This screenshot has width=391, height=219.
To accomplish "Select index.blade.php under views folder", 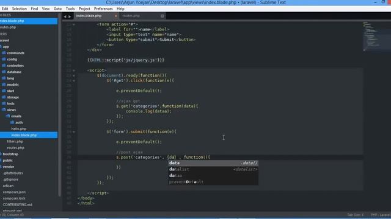I will click(29, 135).
